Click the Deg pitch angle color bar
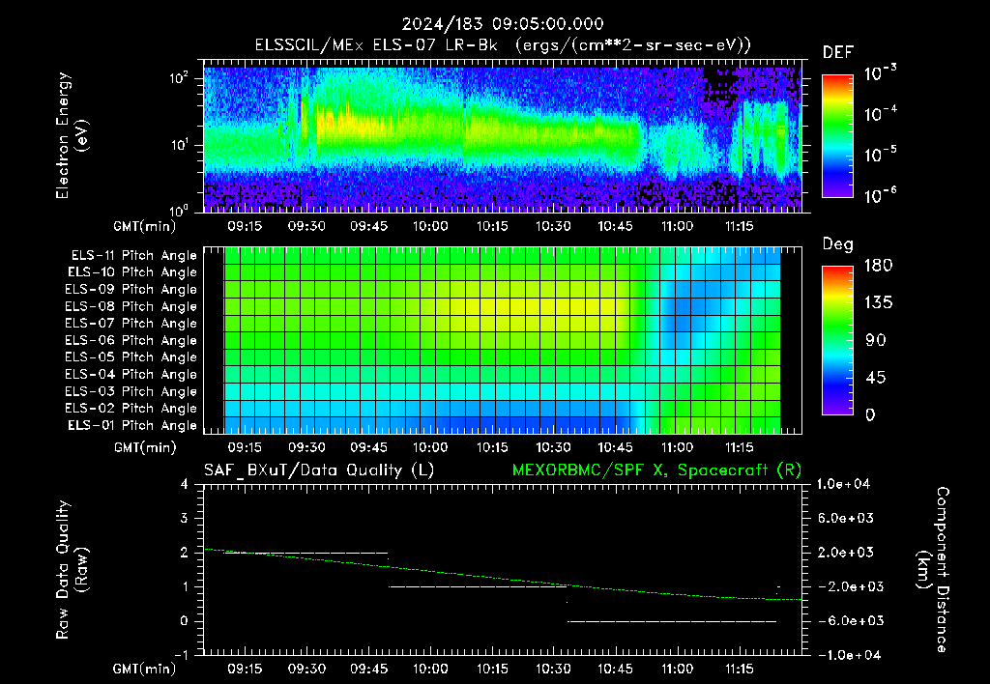 tap(837, 341)
